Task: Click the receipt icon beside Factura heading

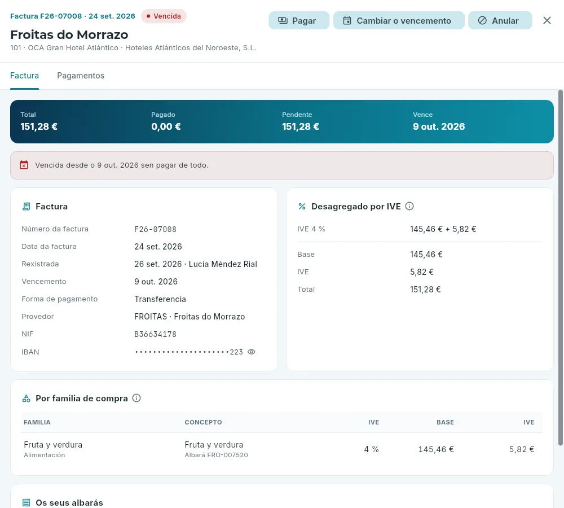Action: [x=27, y=206]
